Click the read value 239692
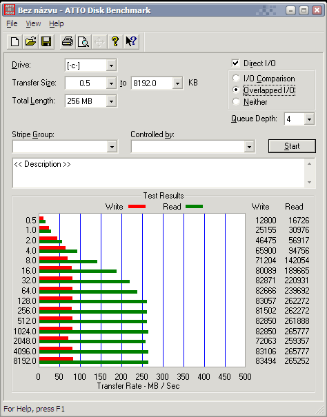The width and height of the screenshot is (327, 417). click(x=297, y=291)
